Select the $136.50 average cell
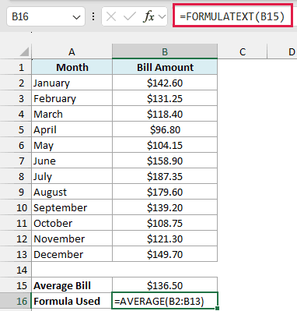 tap(165, 285)
